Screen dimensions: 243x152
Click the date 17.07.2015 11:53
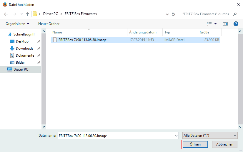click(x=142, y=40)
